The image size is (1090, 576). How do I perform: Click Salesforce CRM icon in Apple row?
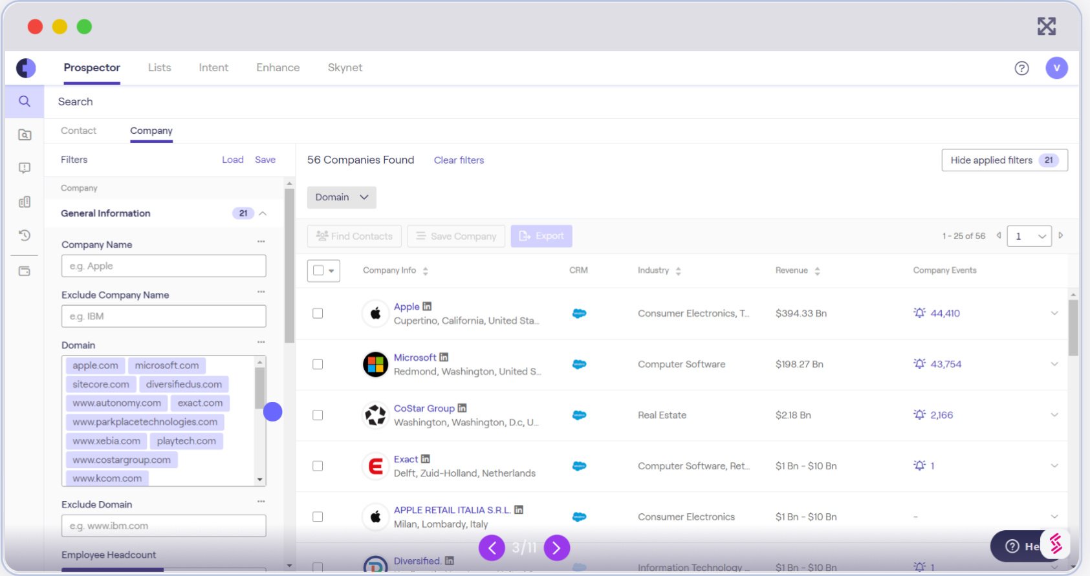point(579,314)
